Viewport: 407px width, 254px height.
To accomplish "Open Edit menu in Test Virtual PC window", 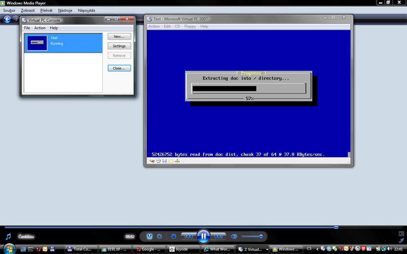I will coord(167,26).
